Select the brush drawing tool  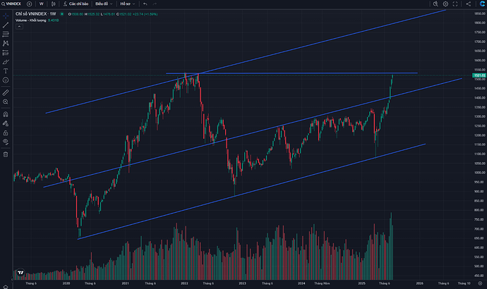tap(6, 62)
